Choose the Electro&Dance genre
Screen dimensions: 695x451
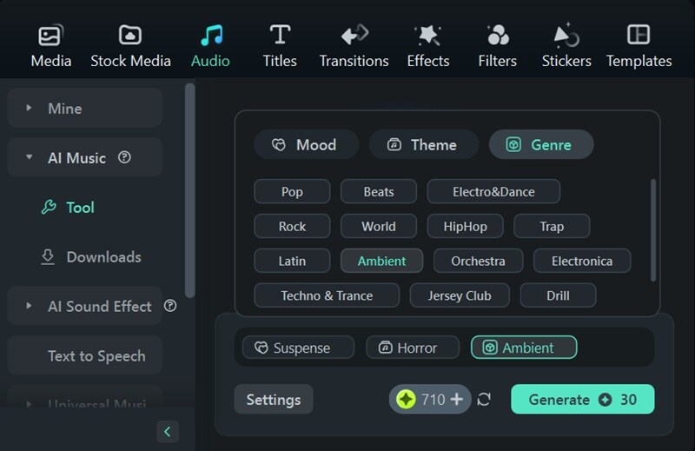coord(493,191)
